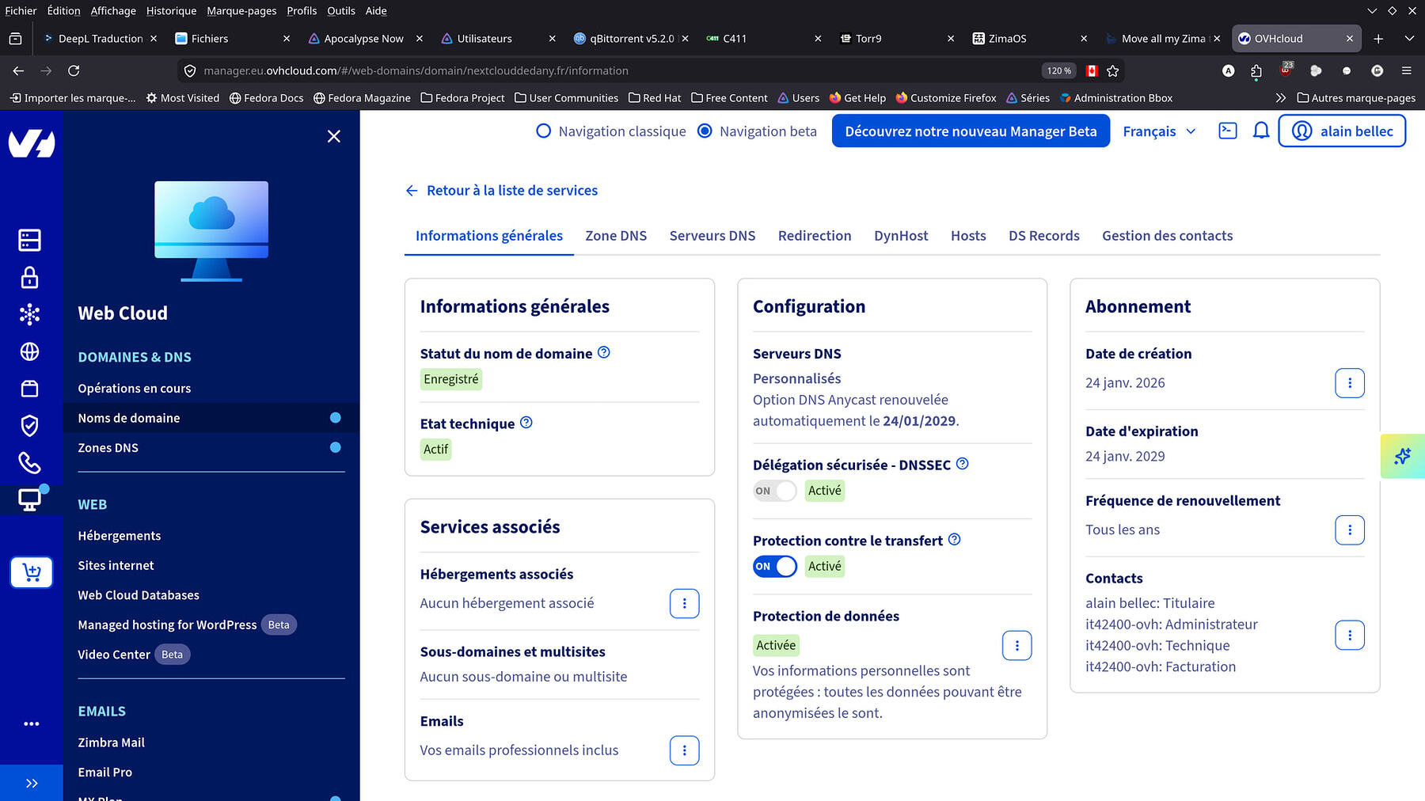This screenshot has height=801, width=1425.
Task: Switch to the DynHost tab
Action: point(901,236)
